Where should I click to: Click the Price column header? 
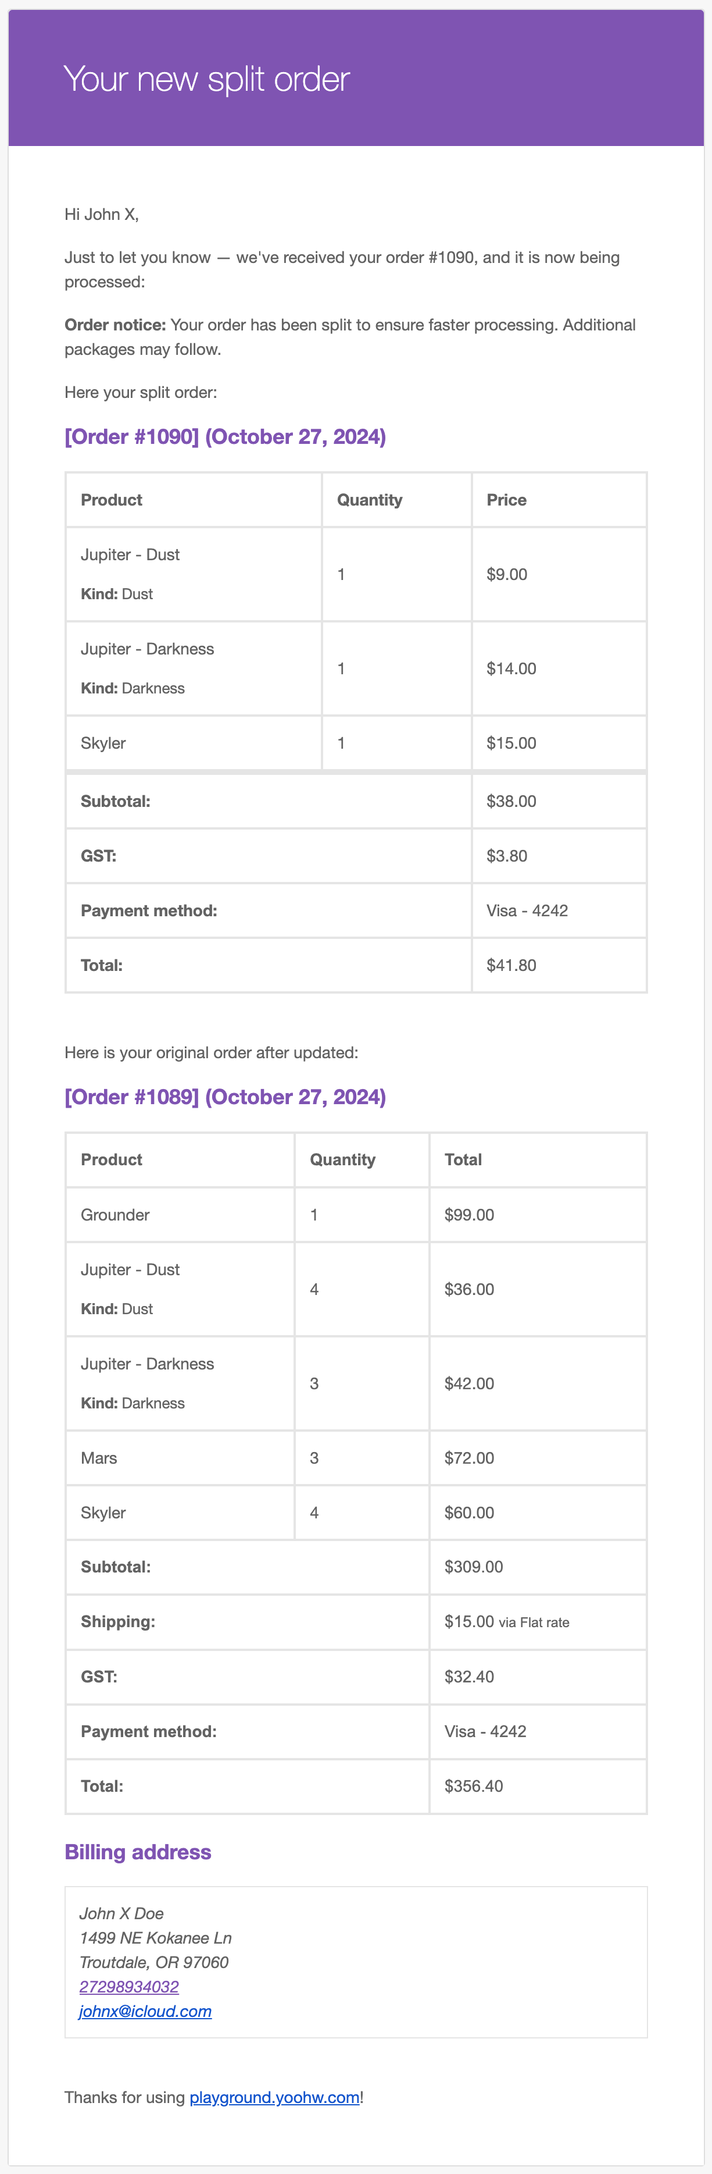pyautogui.click(x=506, y=500)
